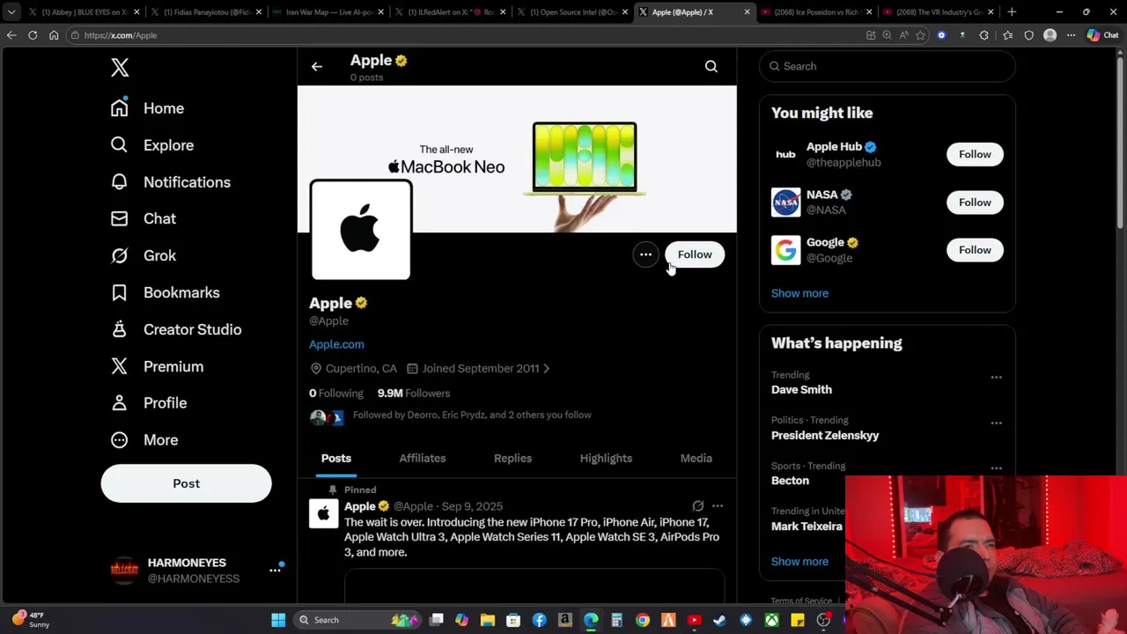Open Grok from the sidebar

143,255
